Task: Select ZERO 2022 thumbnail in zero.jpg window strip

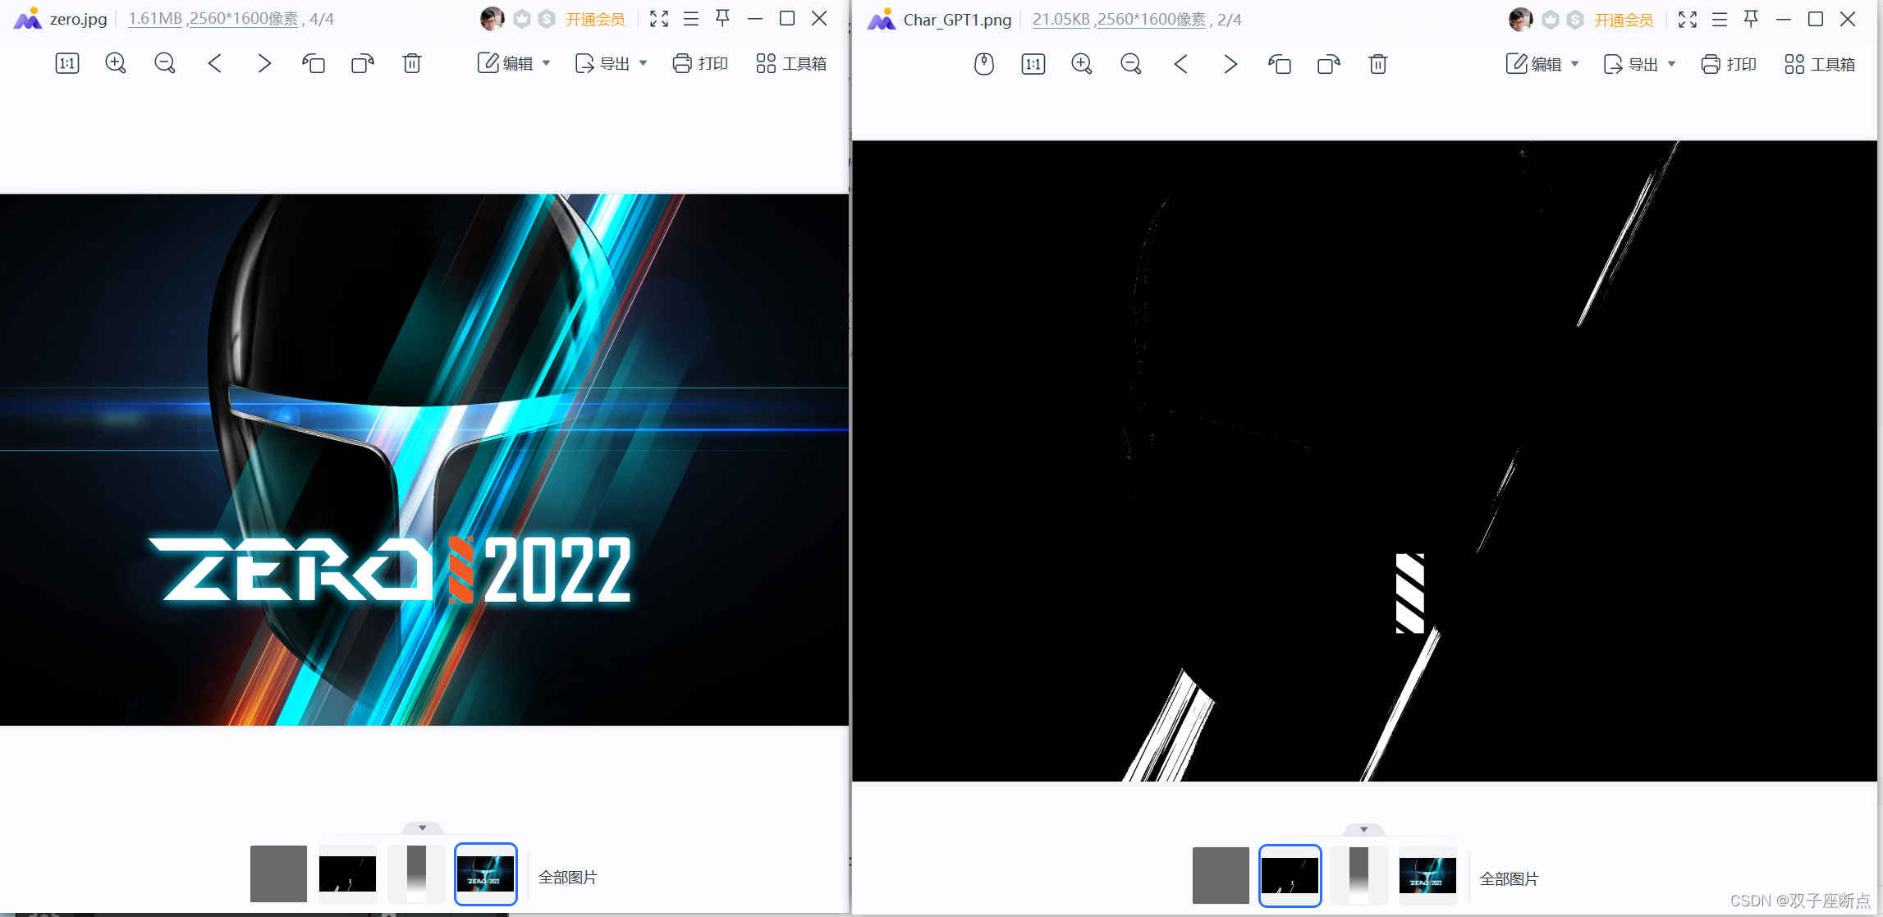Action: (485, 873)
